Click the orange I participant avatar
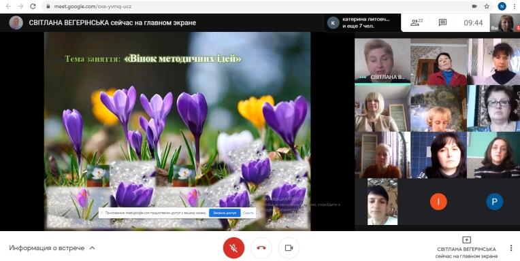 point(438,202)
